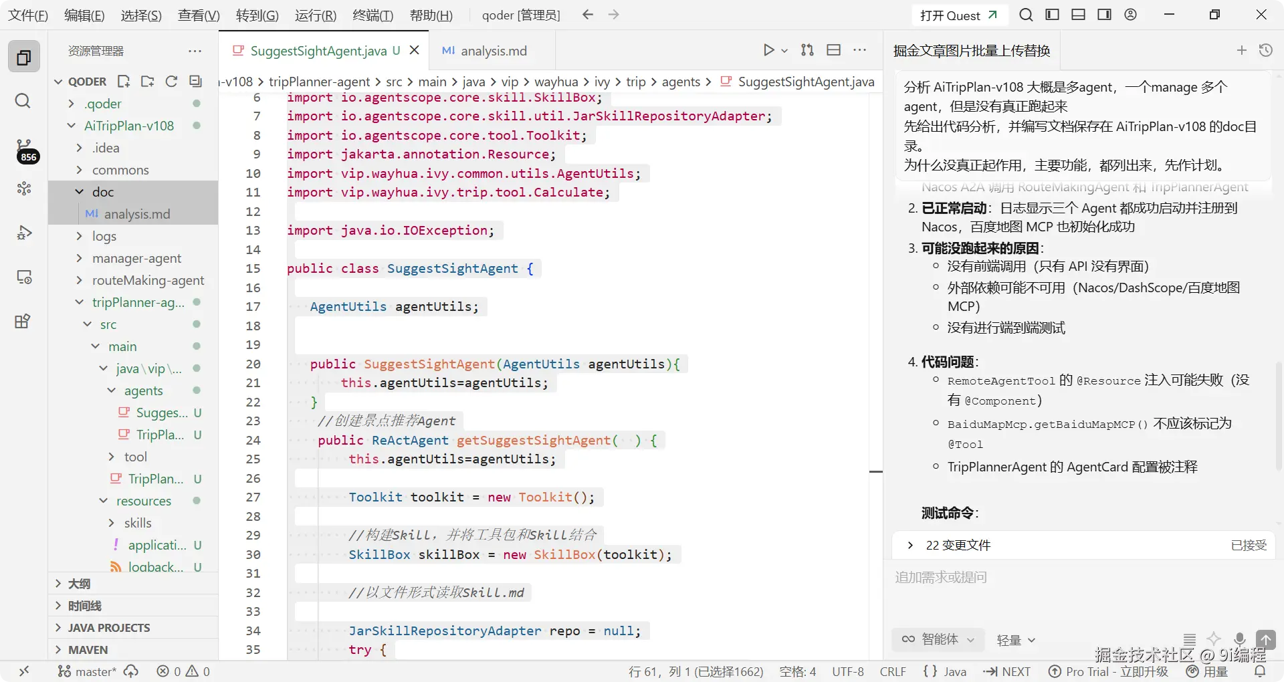Click master branch in status bar
The height and width of the screenshot is (682, 1284).
87,671
